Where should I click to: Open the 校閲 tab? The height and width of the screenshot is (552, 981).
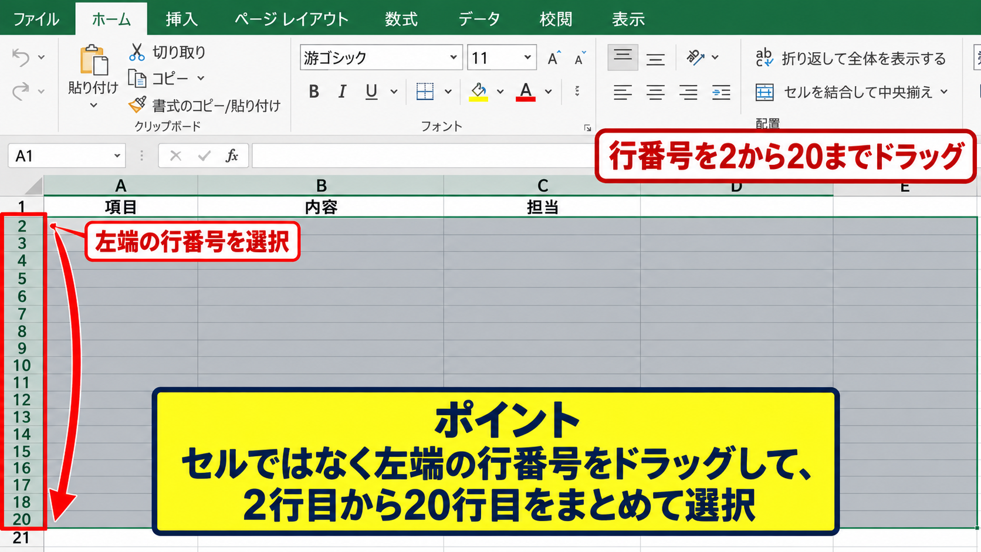556,19
